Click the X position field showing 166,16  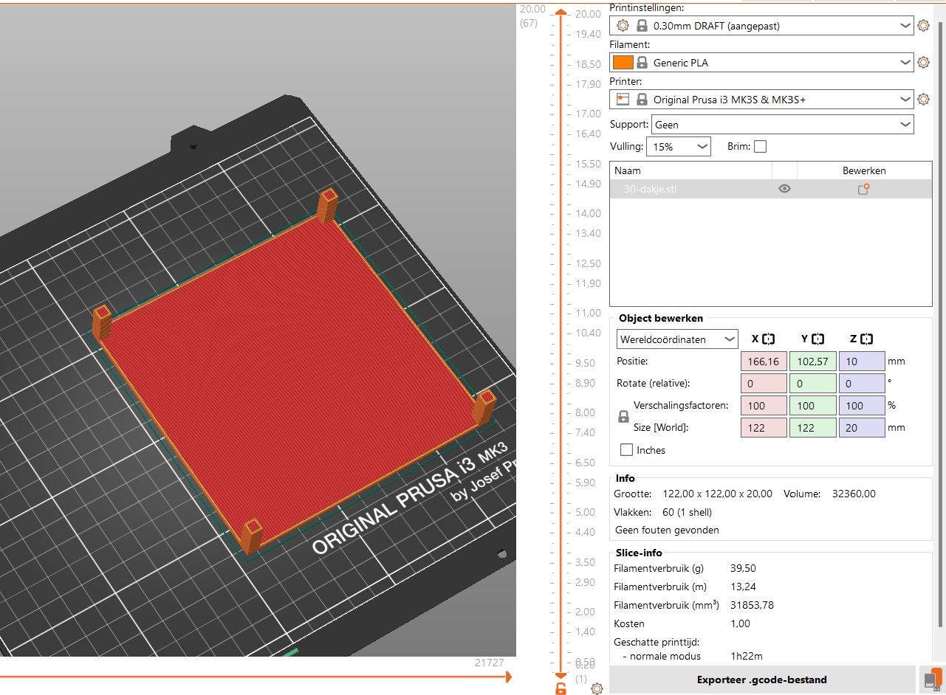[764, 362]
